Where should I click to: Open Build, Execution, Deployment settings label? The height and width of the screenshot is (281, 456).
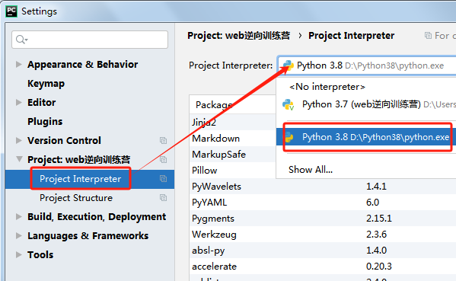(x=97, y=217)
